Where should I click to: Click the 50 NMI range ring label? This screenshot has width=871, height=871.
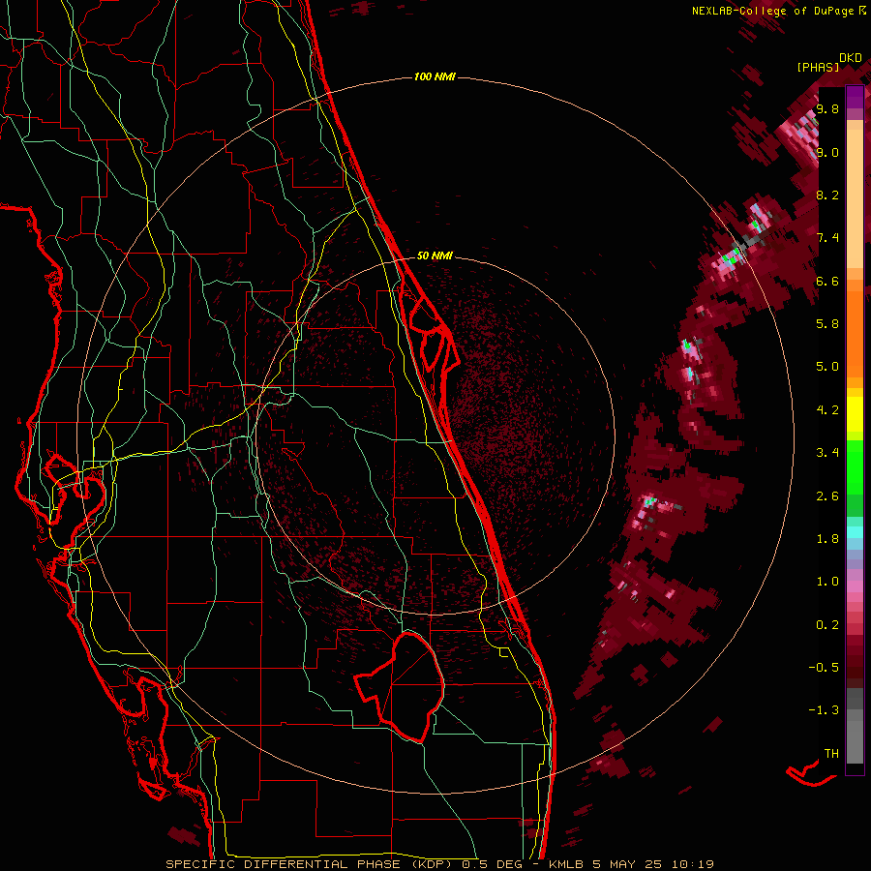pos(435,255)
